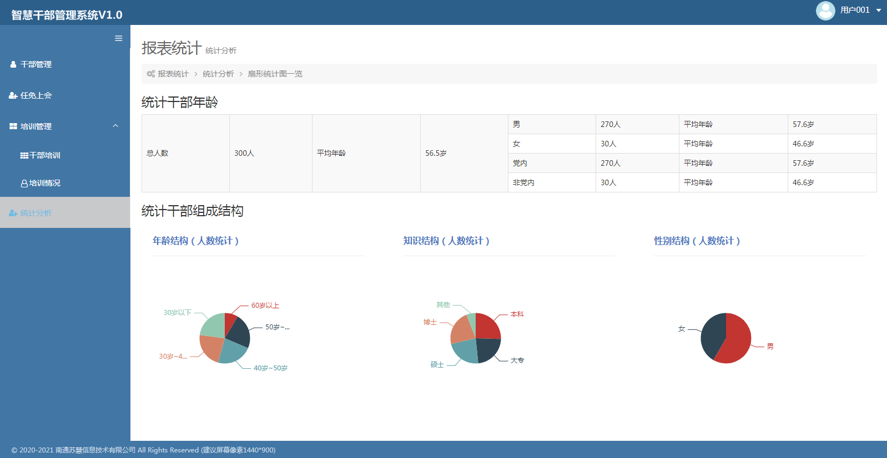Screen dimensions: 887x458
Task: Click the 年龄结构 (人数统计) chart title
Action: (x=196, y=241)
